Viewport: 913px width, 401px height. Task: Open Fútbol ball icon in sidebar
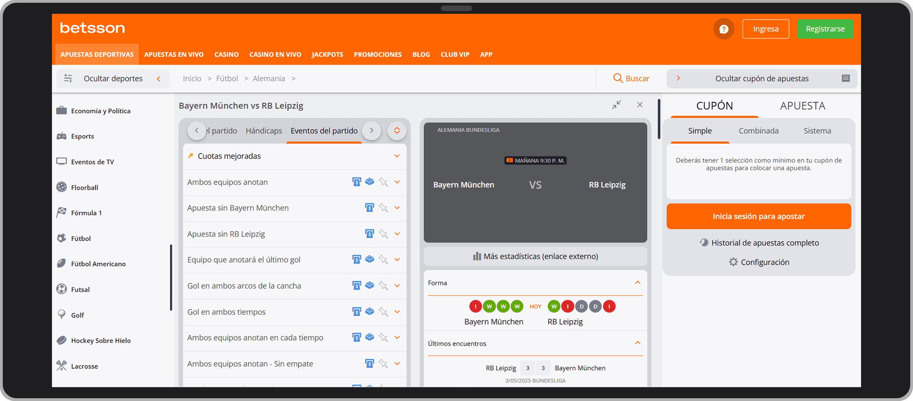[61, 238]
